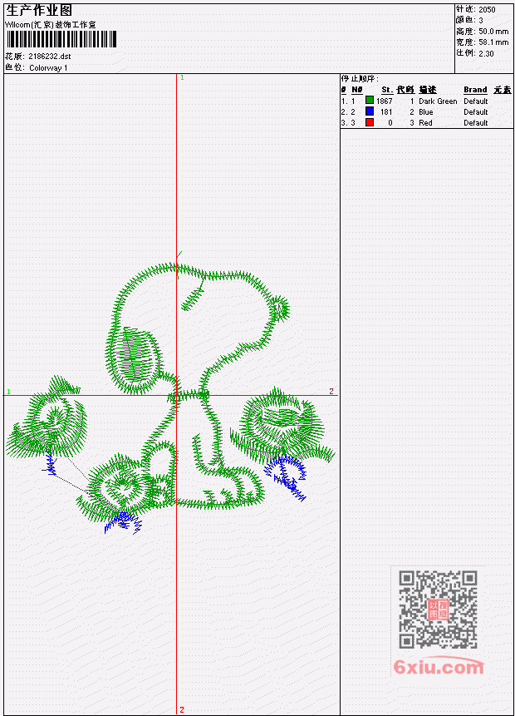Select the "Dark Green" description cell
The image size is (515, 716).
[438, 101]
